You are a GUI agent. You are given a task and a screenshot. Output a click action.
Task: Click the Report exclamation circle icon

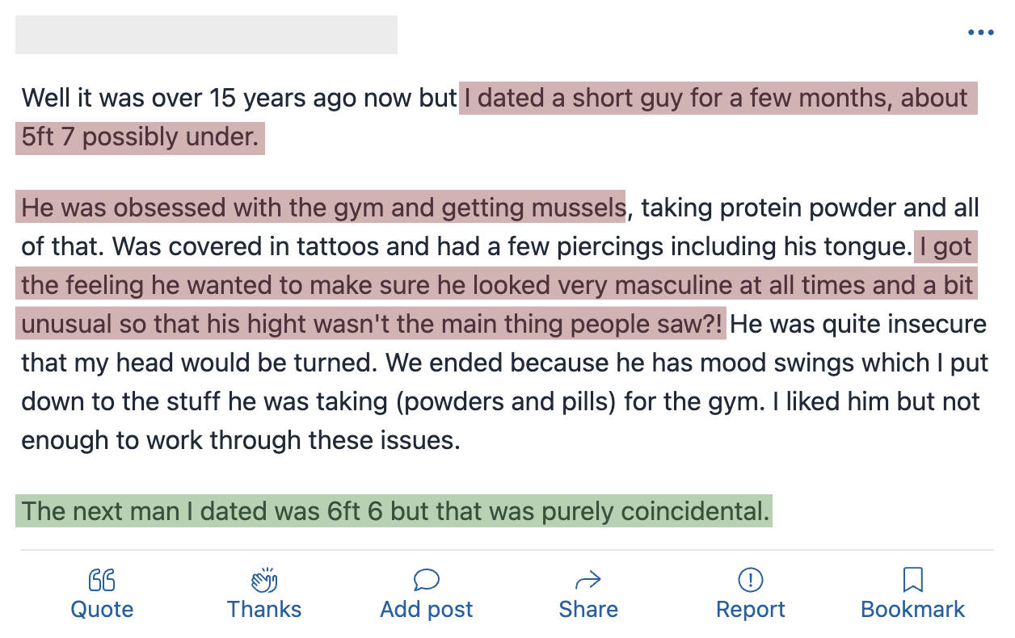pos(751,580)
